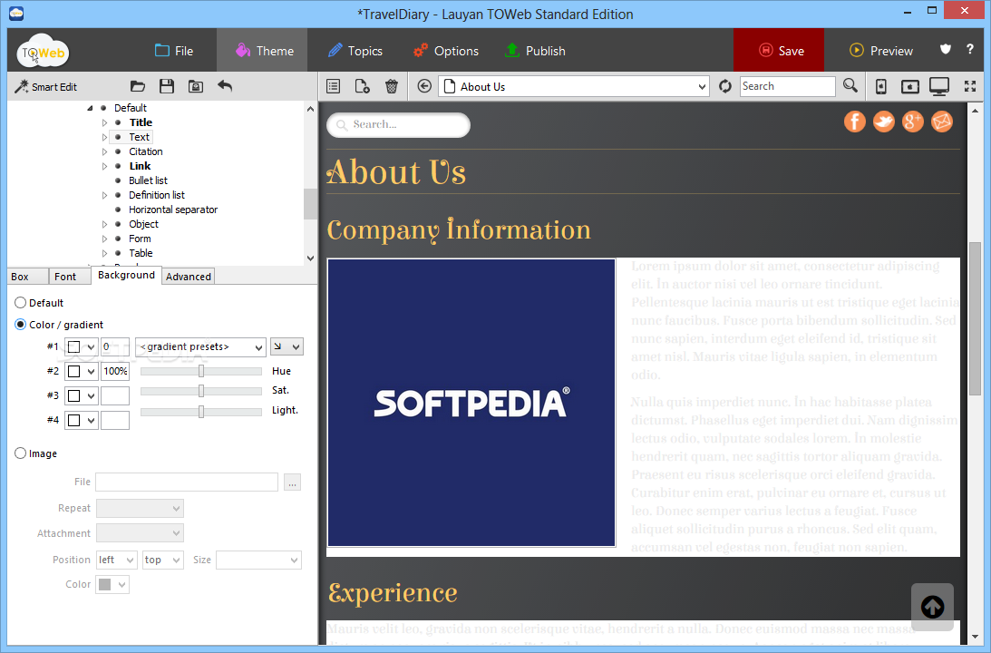This screenshot has width=991, height=653.
Task: Click the Twitter social icon
Action: point(883,122)
